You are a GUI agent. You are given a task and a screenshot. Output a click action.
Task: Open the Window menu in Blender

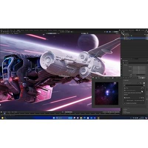[11, 30]
